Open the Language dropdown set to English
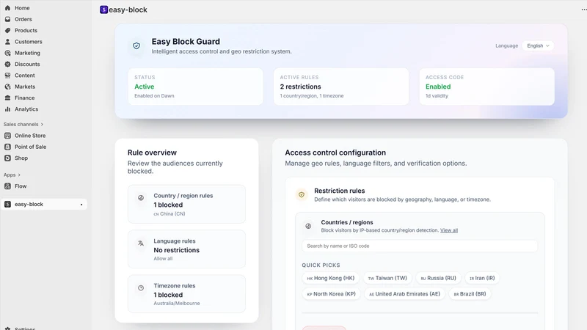 (x=538, y=45)
